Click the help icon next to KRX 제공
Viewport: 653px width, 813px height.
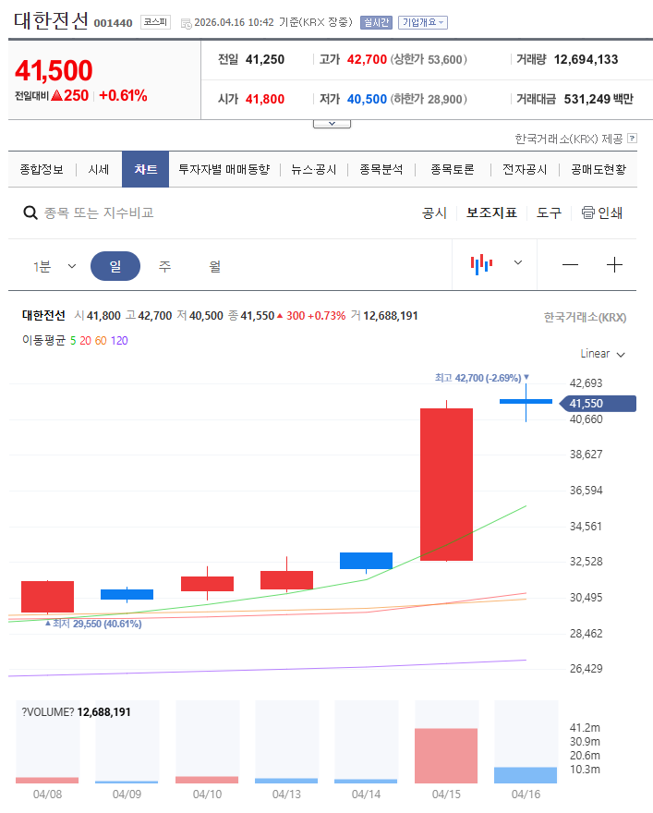pyautogui.click(x=632, y=139)
